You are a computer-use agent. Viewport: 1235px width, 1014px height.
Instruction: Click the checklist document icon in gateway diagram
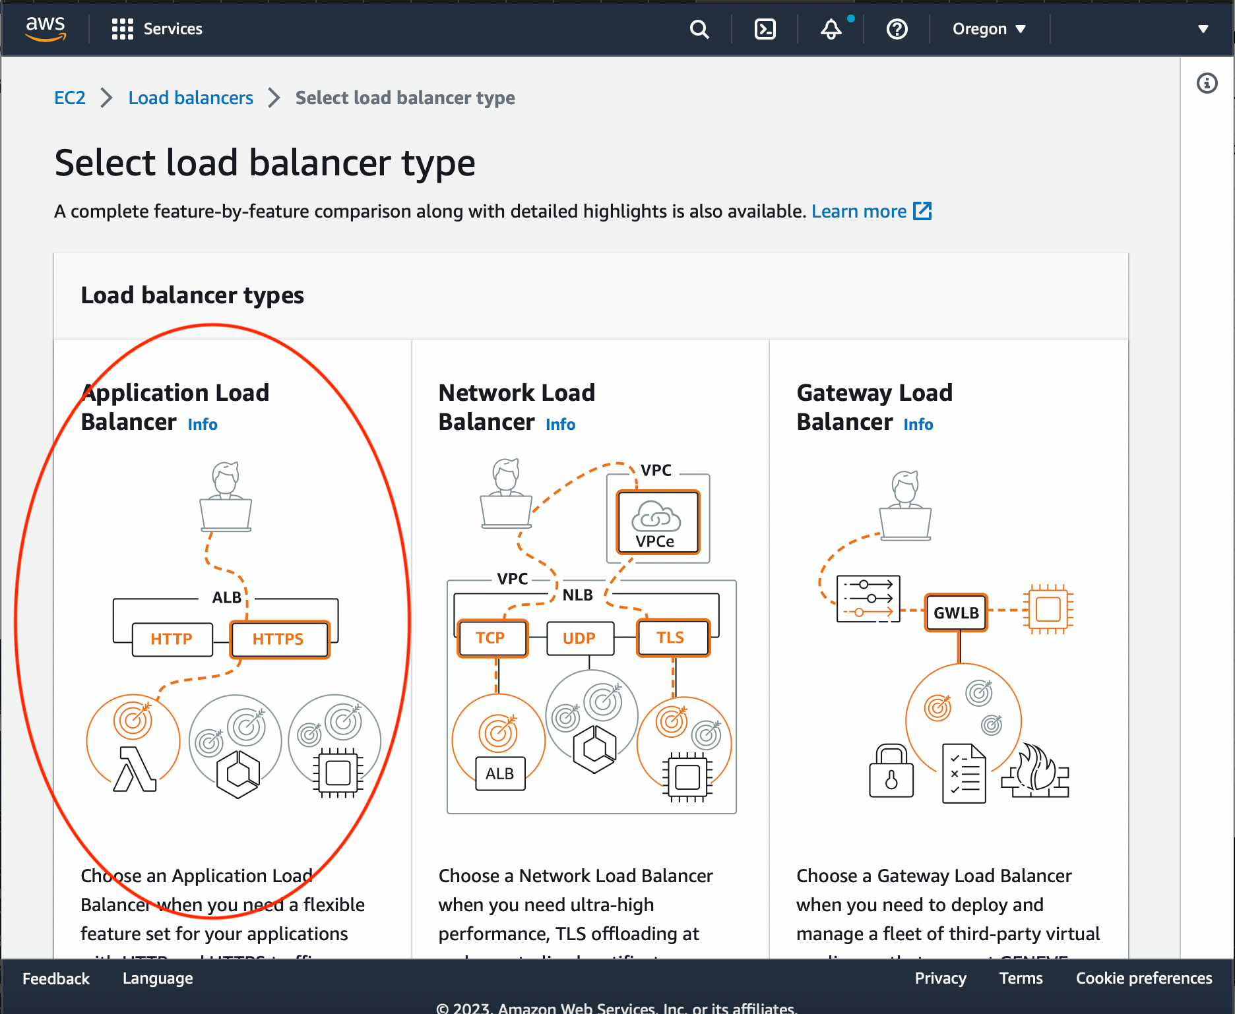964,773
